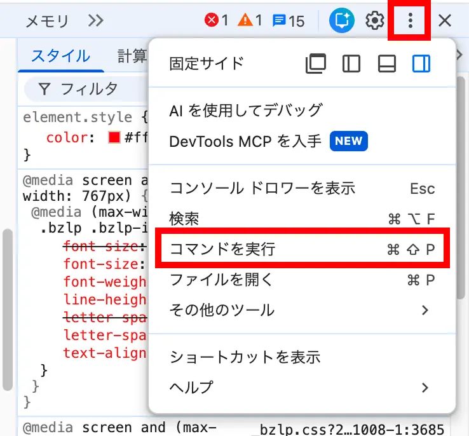This screenshot has height=436, width=469.
Task: Open the red color swatch picker
Action: (x=114, y=137)
